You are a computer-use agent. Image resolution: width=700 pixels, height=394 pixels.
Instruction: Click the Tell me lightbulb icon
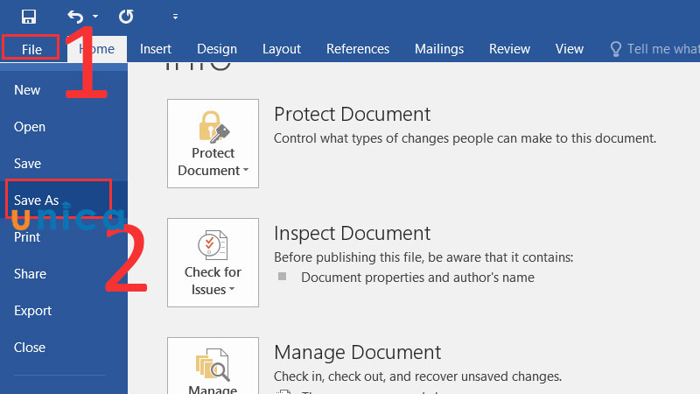point(616,49)
